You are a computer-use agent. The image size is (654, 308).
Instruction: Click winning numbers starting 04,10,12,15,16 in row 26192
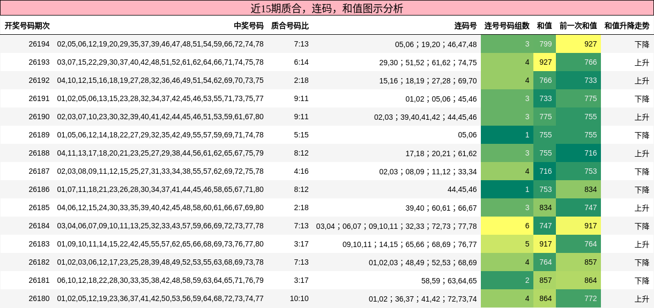point(160,80)
